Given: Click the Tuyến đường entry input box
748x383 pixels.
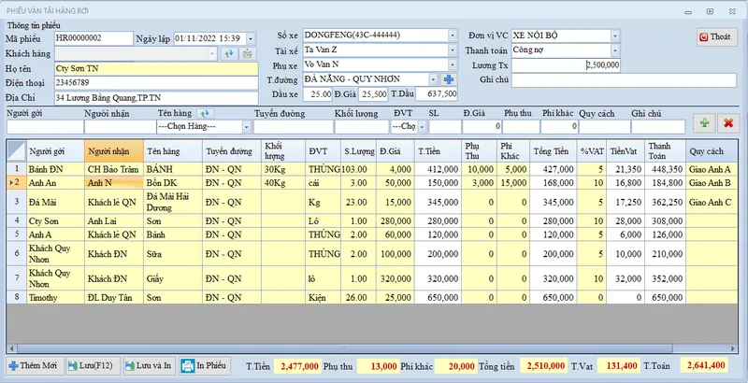Looking at the screenshot, I should coord(294,127).
